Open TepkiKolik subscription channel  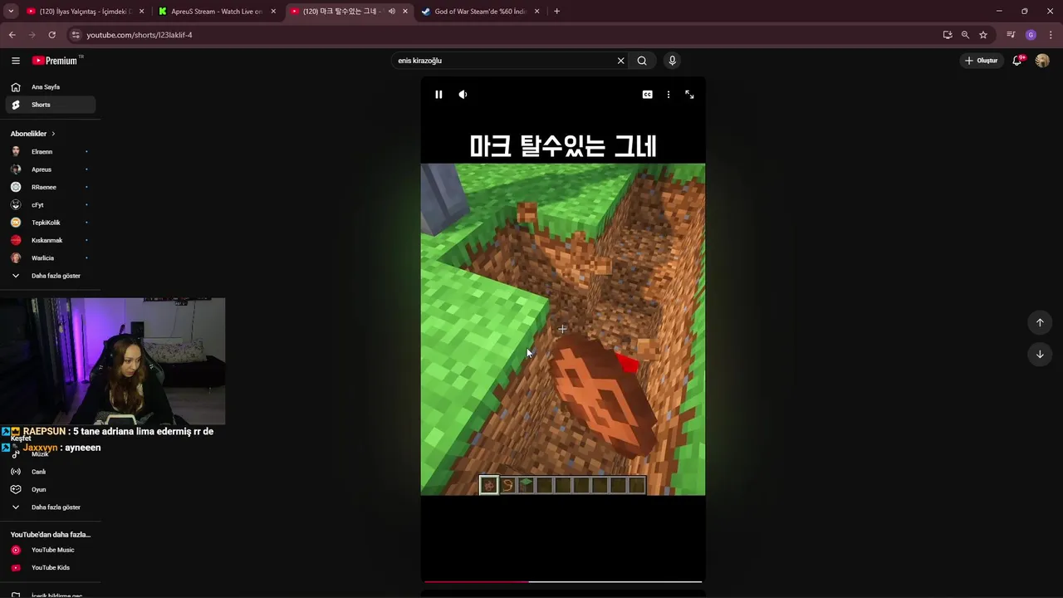(50, 223)
